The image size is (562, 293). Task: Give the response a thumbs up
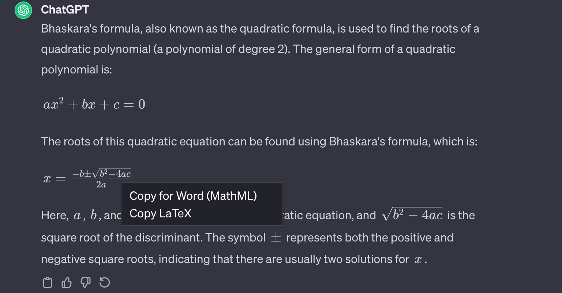click(67, 282)
